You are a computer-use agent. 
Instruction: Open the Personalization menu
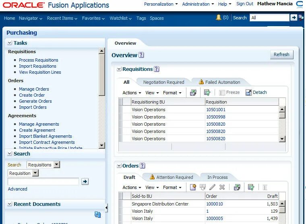click(x=161, y=4)
